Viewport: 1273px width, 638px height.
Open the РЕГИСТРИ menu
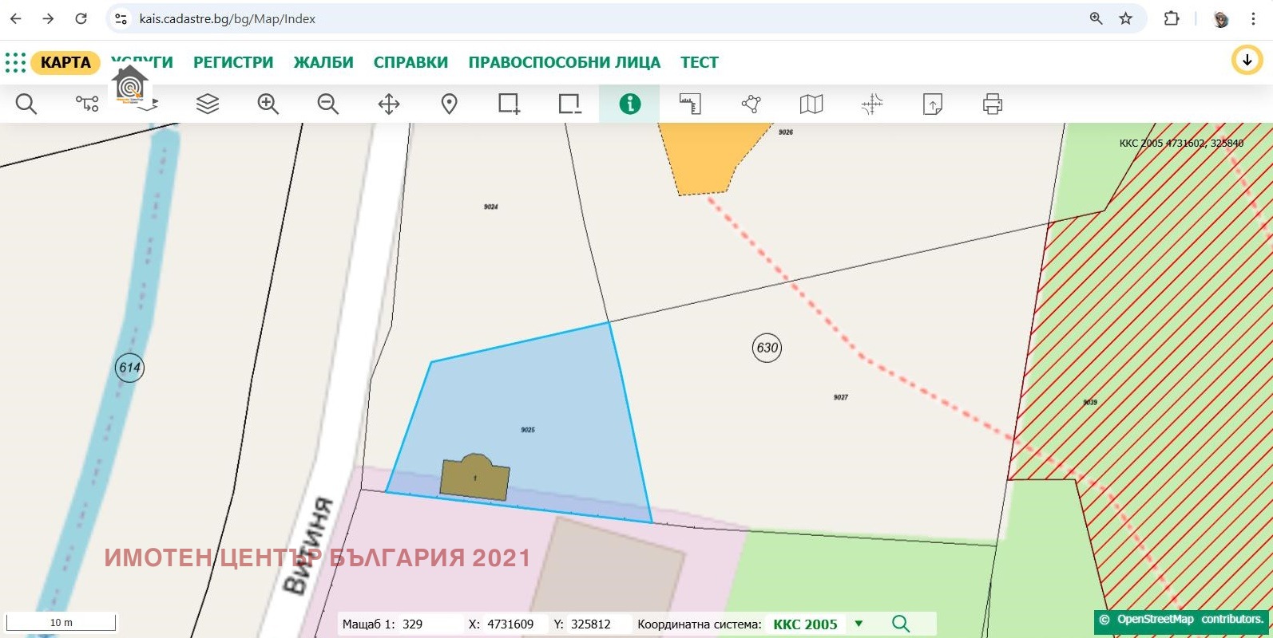click(x=233, y=62)
